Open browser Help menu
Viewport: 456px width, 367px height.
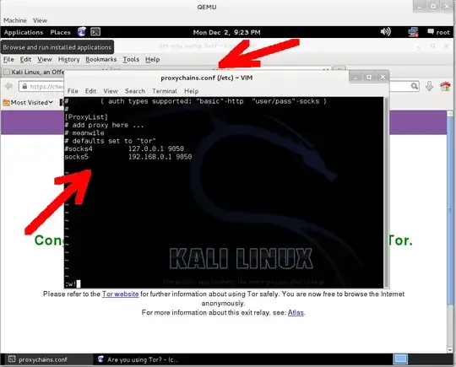(152, 60)
